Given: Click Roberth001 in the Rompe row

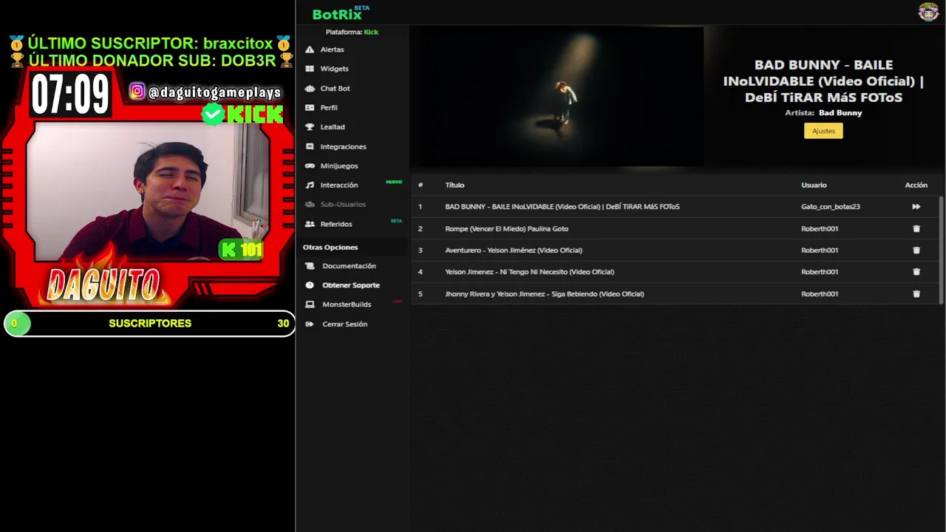Looking at the screenshot, I should 820,229.
